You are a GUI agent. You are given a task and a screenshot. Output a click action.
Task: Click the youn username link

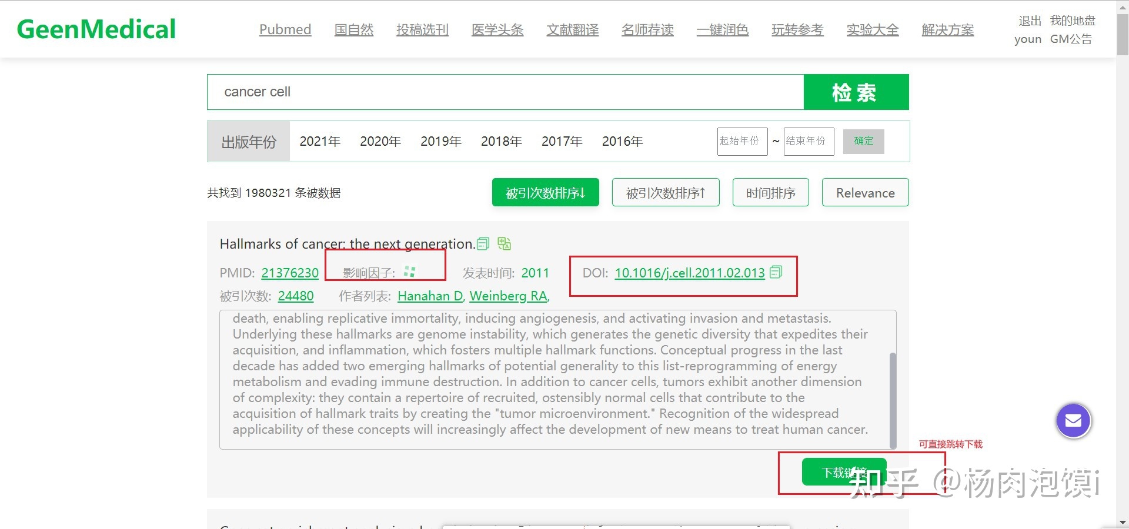coord(1028,39)
